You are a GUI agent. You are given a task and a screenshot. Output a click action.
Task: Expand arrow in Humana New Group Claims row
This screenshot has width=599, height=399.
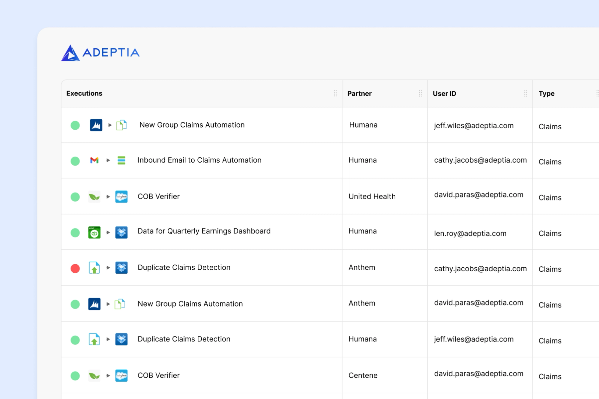[x=110, y=125]
